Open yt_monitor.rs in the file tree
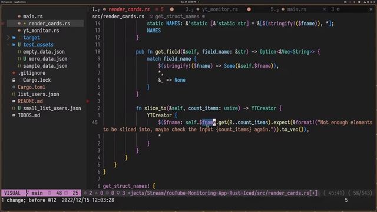Viewport: 377px width, 212px height. (x=41, y=31)
